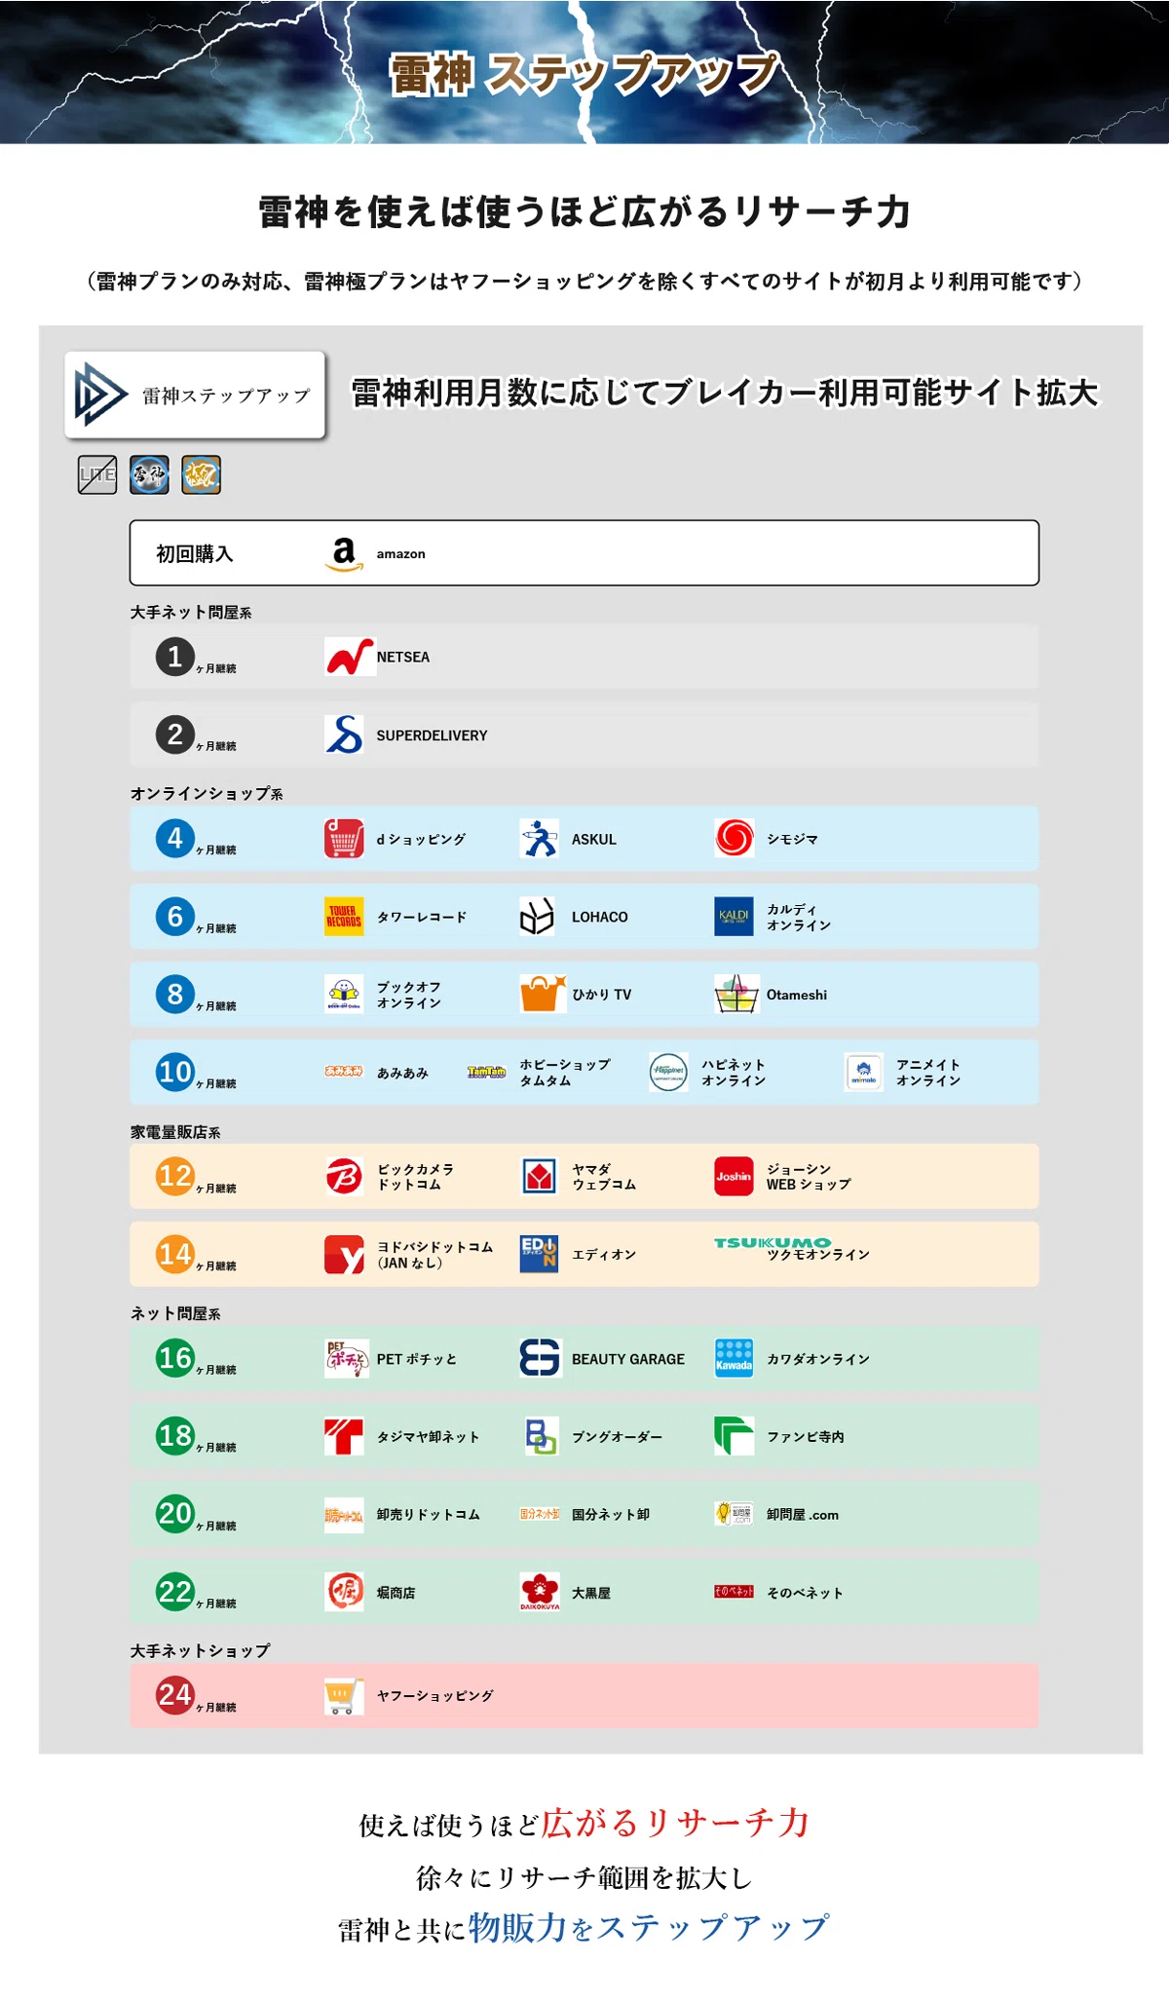Click the ツクモオンライン text label

[818, 1255]
